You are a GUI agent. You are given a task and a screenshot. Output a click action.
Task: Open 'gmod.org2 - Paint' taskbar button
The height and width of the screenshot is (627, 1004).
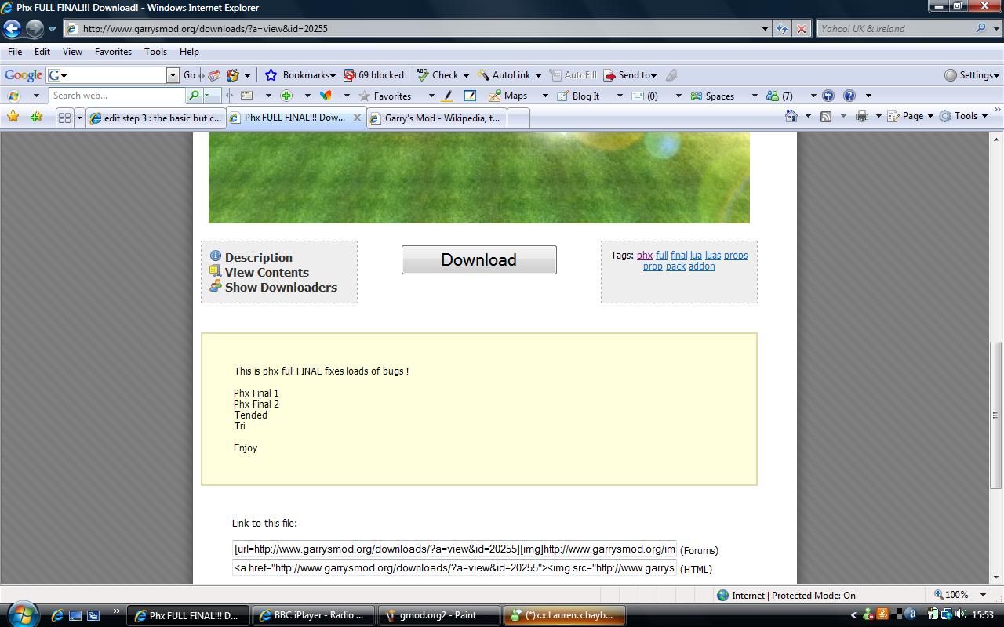coord(439,615)
